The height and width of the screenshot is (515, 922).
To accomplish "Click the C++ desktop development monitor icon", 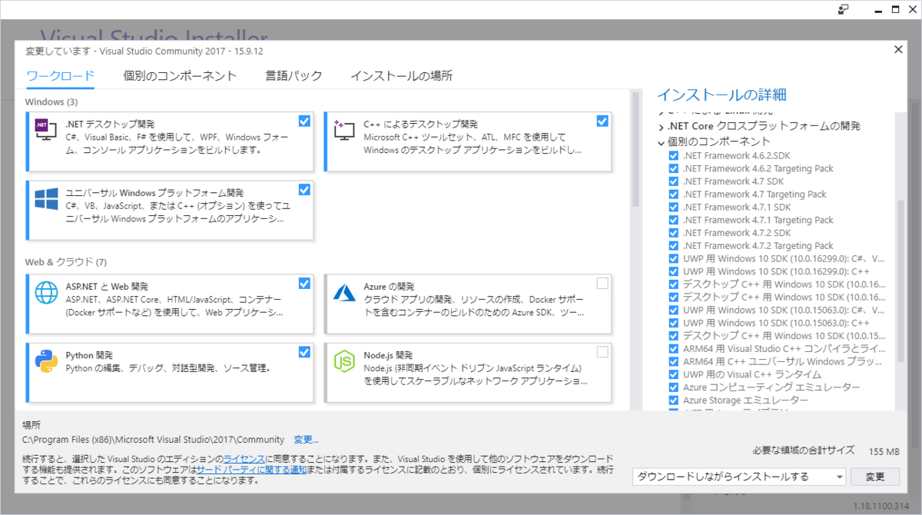I will pos(343,129).
